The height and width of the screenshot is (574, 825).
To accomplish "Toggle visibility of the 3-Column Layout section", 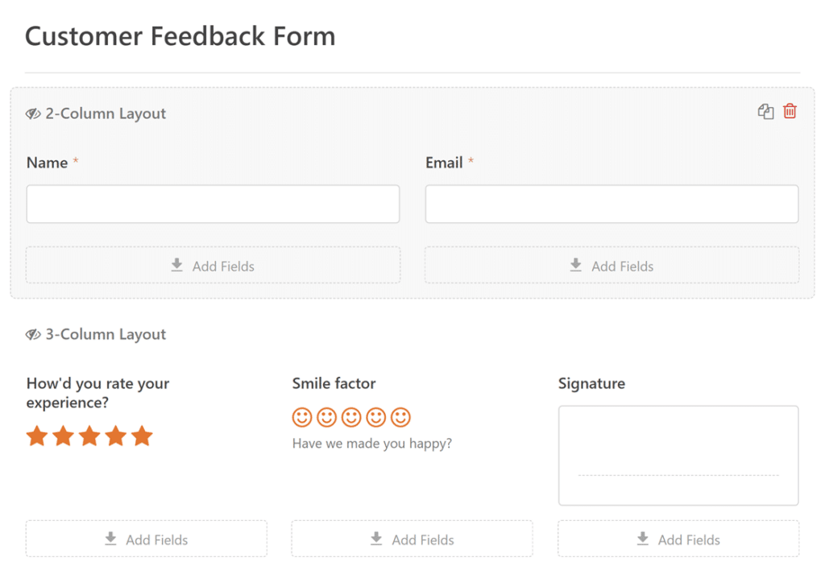I will (32, 333).
